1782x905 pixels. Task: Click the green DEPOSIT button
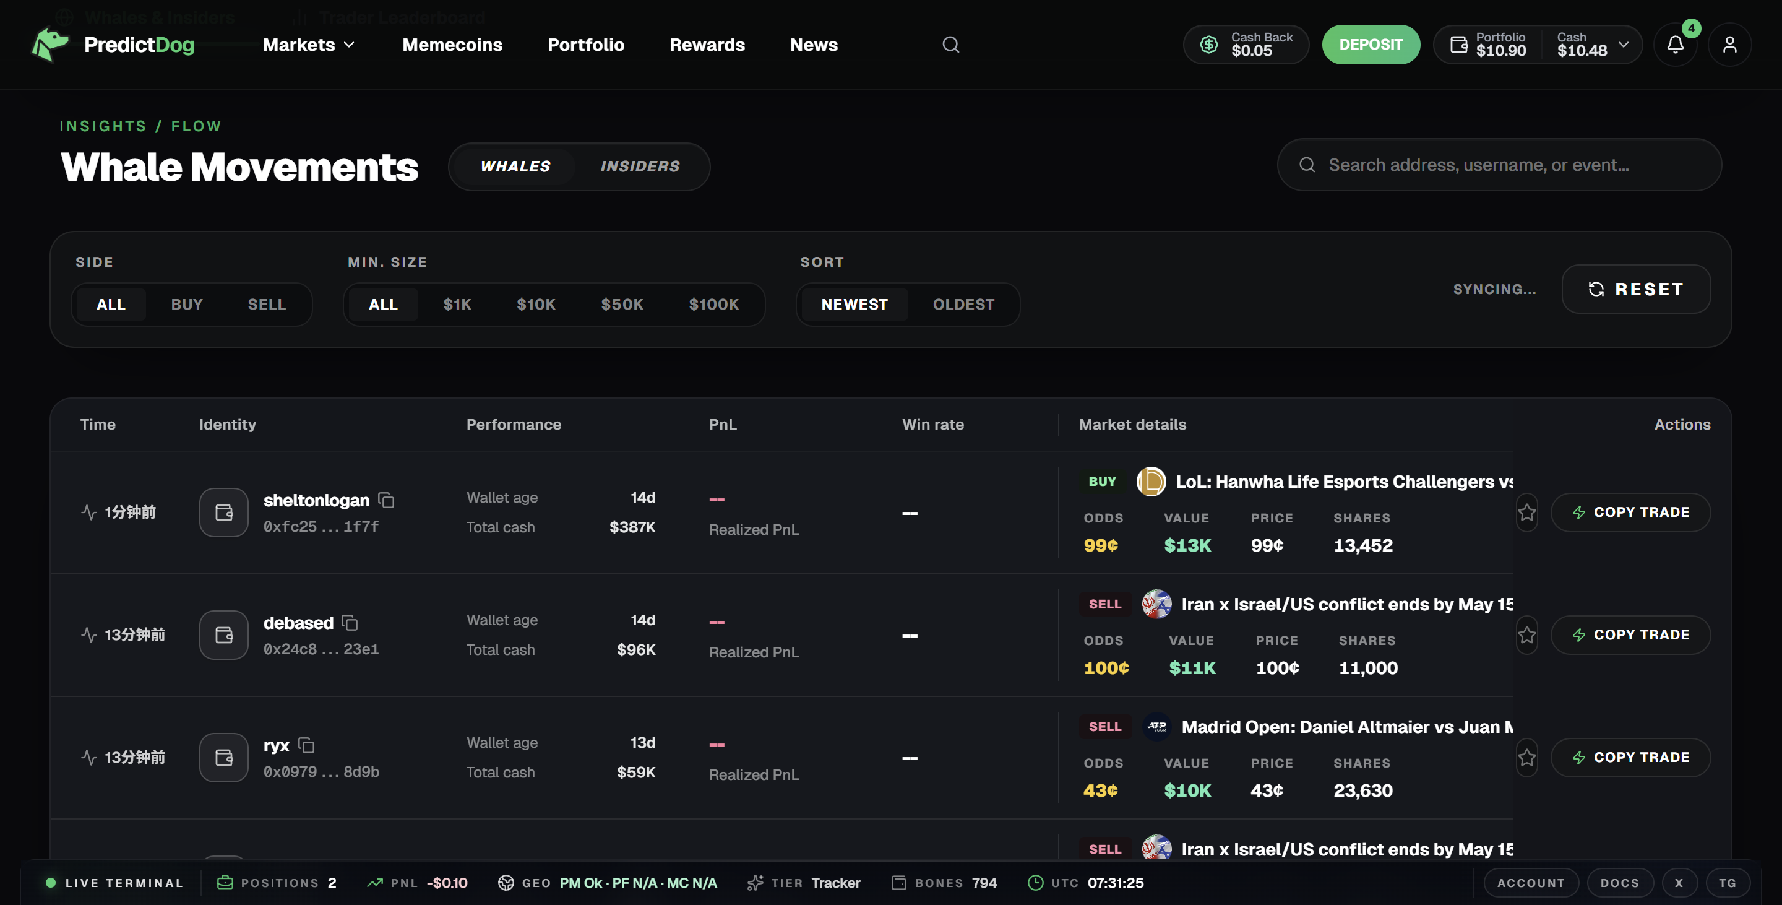tap(1371, 45)
